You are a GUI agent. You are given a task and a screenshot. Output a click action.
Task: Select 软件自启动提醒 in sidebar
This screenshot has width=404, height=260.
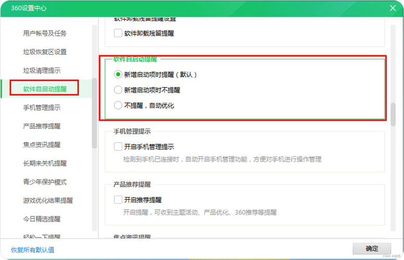(x=45, y=89)
